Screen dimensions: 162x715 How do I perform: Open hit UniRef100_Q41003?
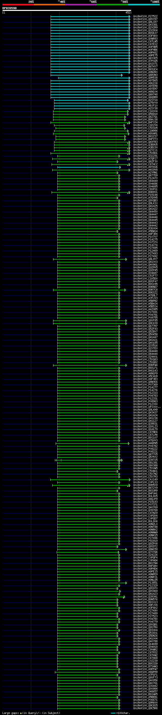point(145,262)
